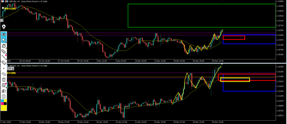Select the crossed-out compass tool

(4, 46)
